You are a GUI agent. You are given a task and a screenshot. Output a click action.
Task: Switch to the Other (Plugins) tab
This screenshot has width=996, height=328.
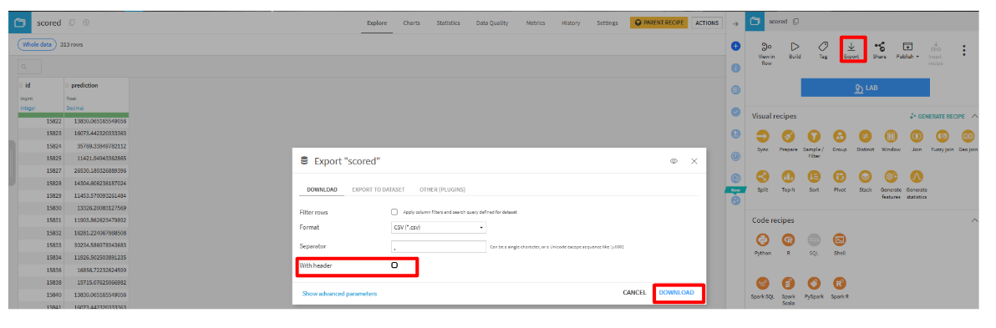click(442, 189)
